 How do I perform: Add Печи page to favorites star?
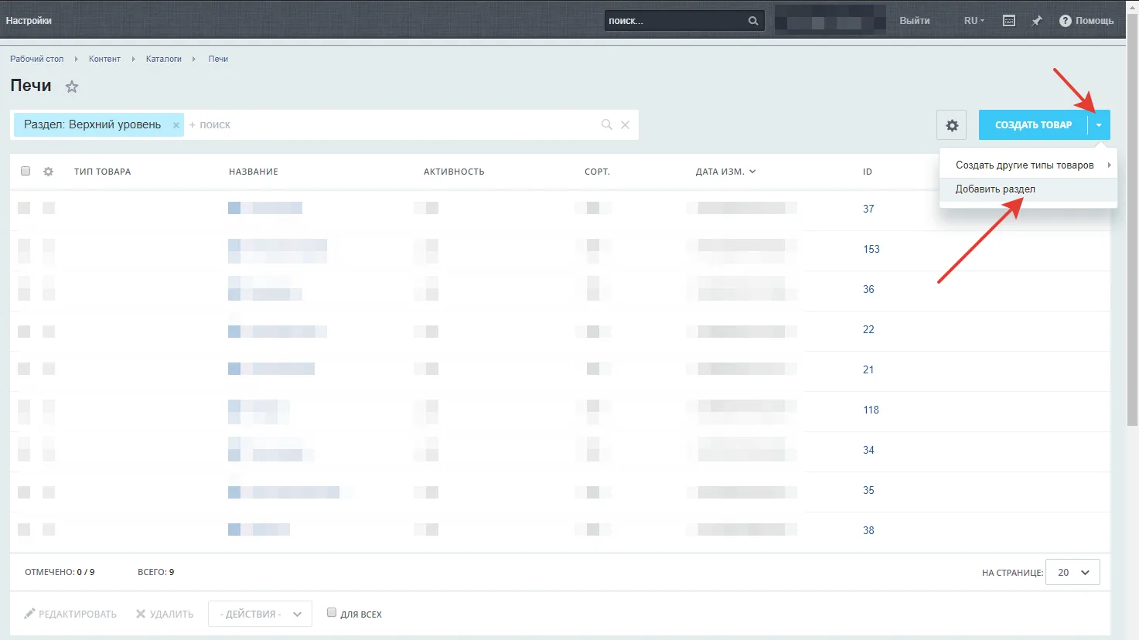pos(72,87)
